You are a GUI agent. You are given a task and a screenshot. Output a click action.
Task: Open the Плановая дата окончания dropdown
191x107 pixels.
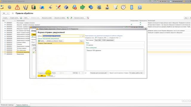pyautogui.click(x=108, y=73)
